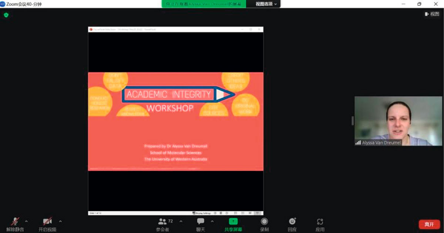Image resolution: width=444 pixels, height=233 pixels.
Task: Start video with 开启视频 camera button
Action: pyautogui.click(x=47, y=222)
